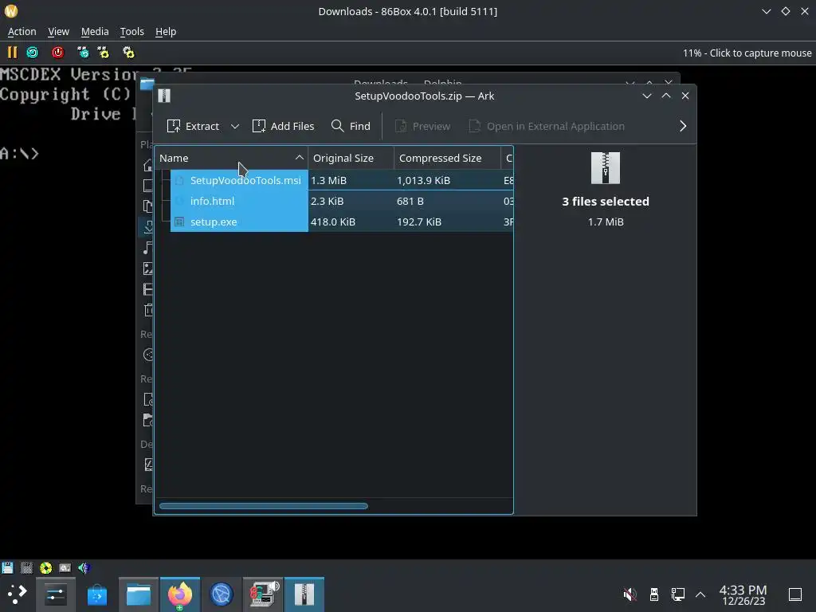Click the Ctrl+Alt+Esc toolbar icon
The height and width of the screenshot is (612, 816).
tap(103, 53)
